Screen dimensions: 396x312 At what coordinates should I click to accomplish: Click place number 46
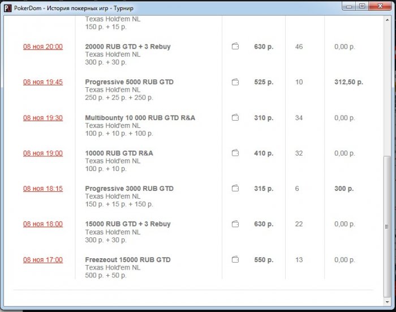(x=299, y=46)
